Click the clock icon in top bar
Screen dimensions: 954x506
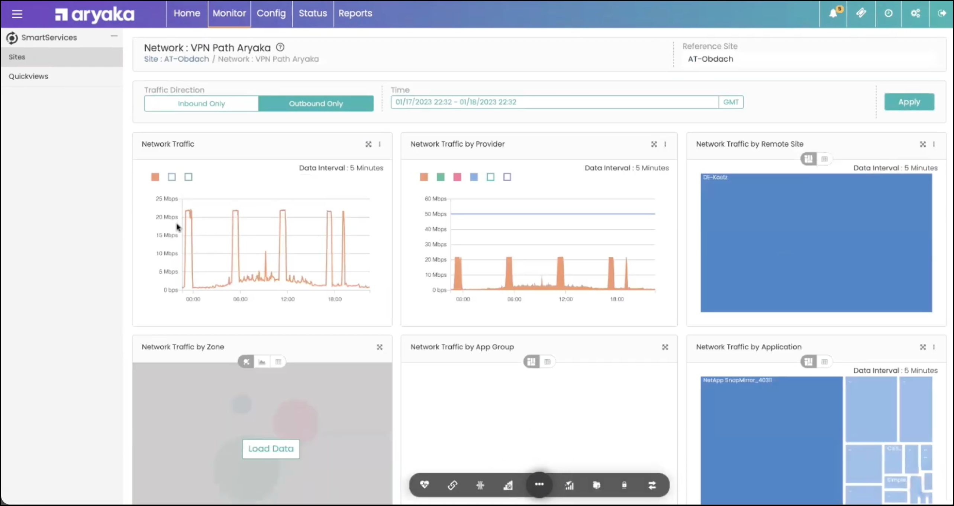point(888,13)
